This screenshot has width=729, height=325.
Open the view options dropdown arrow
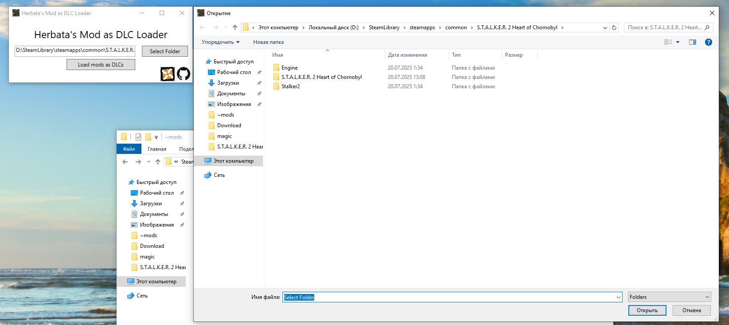[x=678, y=42]
